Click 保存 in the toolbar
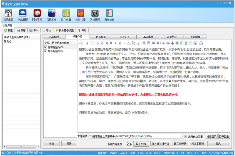The width and height of the screenshot is (235, 156). click(x=21, y=30)
